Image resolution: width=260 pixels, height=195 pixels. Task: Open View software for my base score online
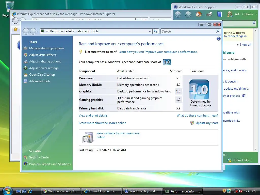point(118,135)
